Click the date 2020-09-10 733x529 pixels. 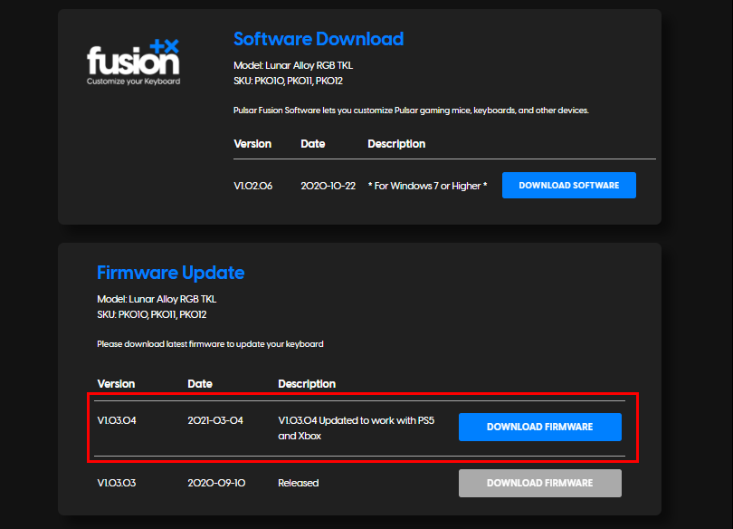(x=216, y=483)
